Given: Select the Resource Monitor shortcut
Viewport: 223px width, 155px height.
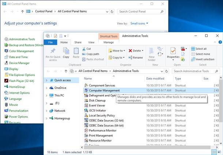Looking at the screenshot, I should [100, 140].
